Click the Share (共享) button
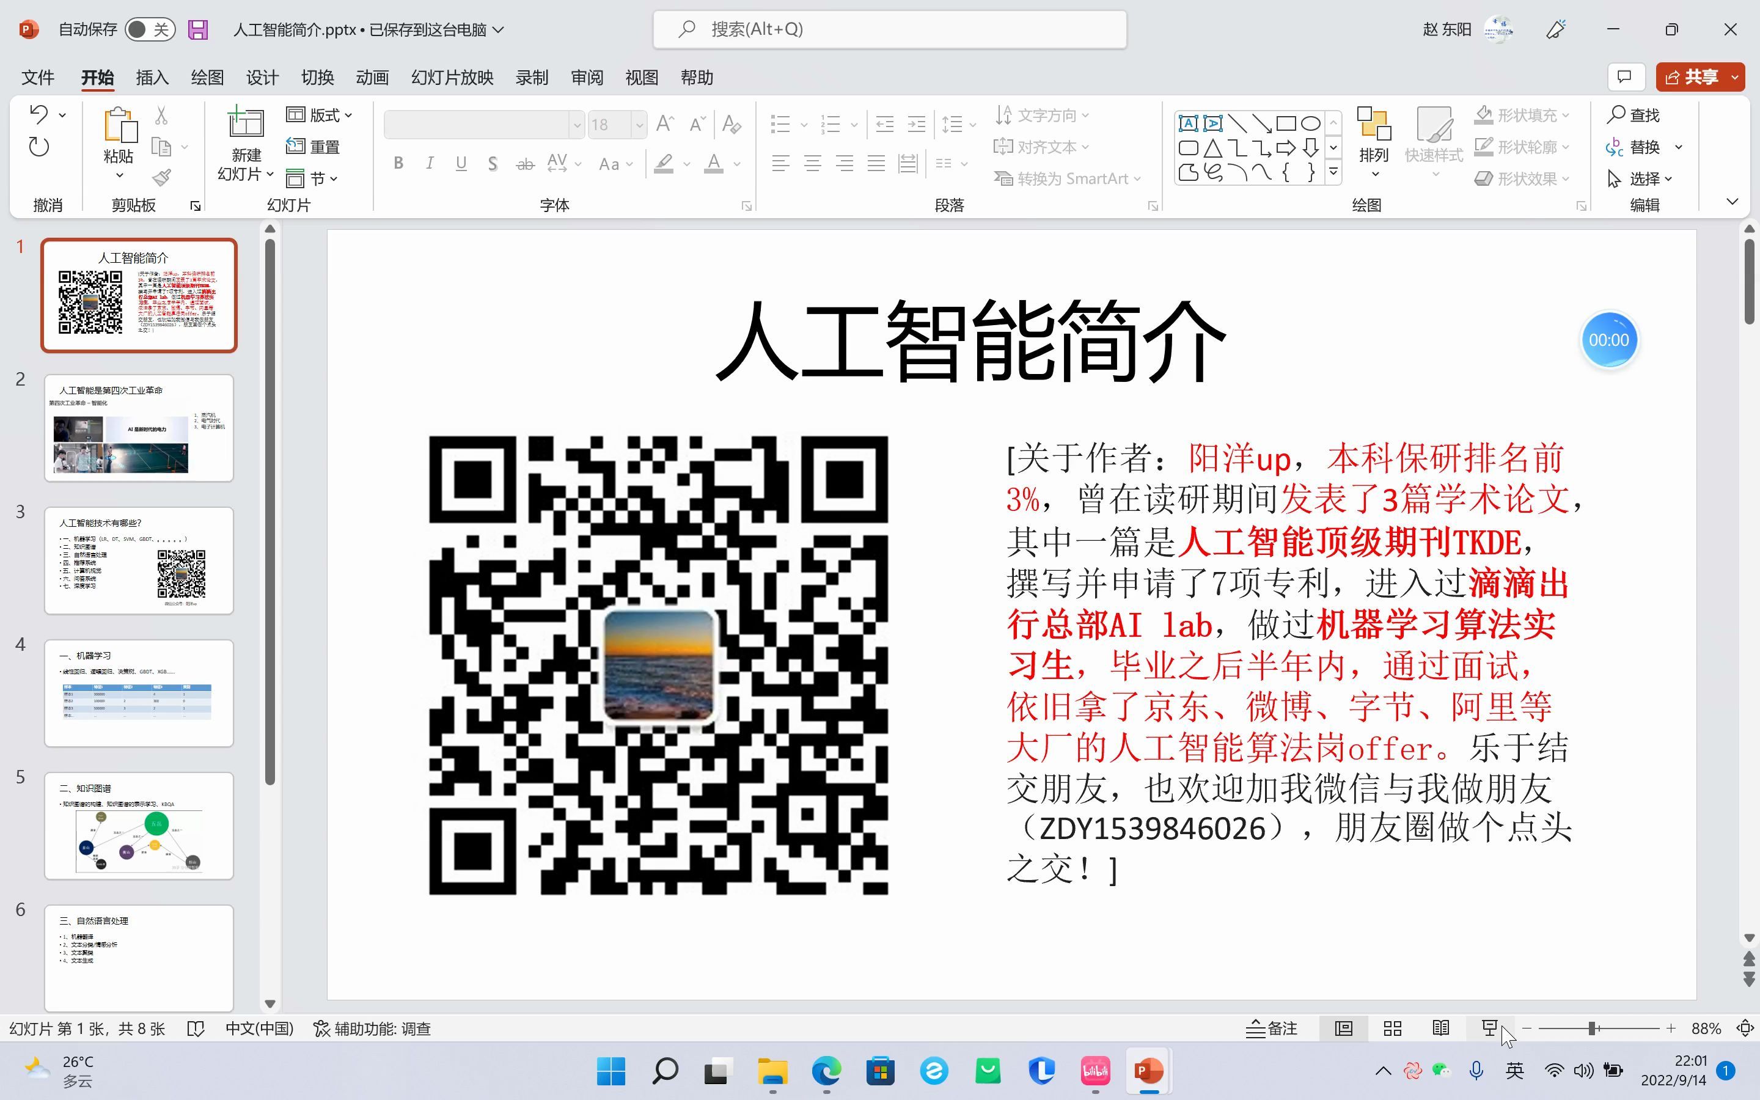This screenshot has height=1100, width=1760. tap(1692, 76)
